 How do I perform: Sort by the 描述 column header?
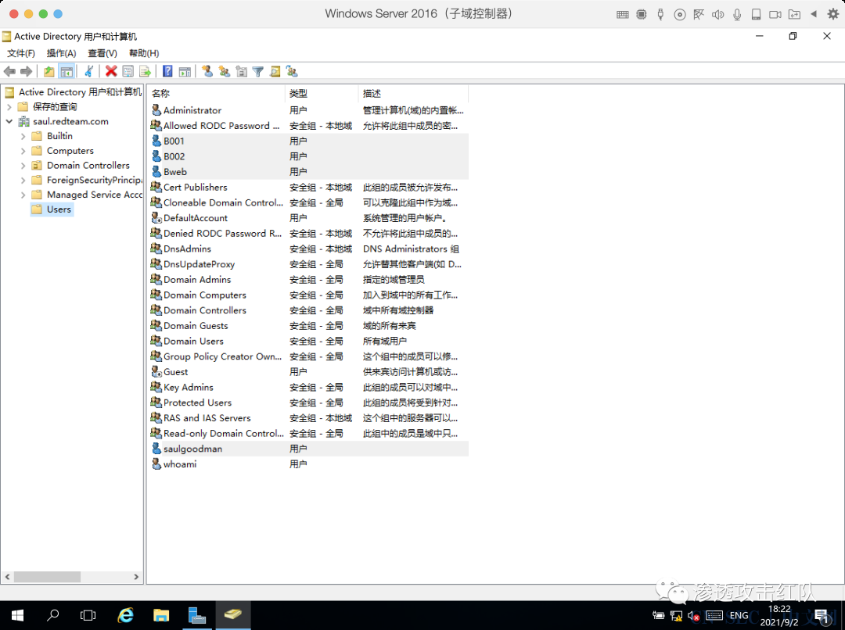[413, 94]
